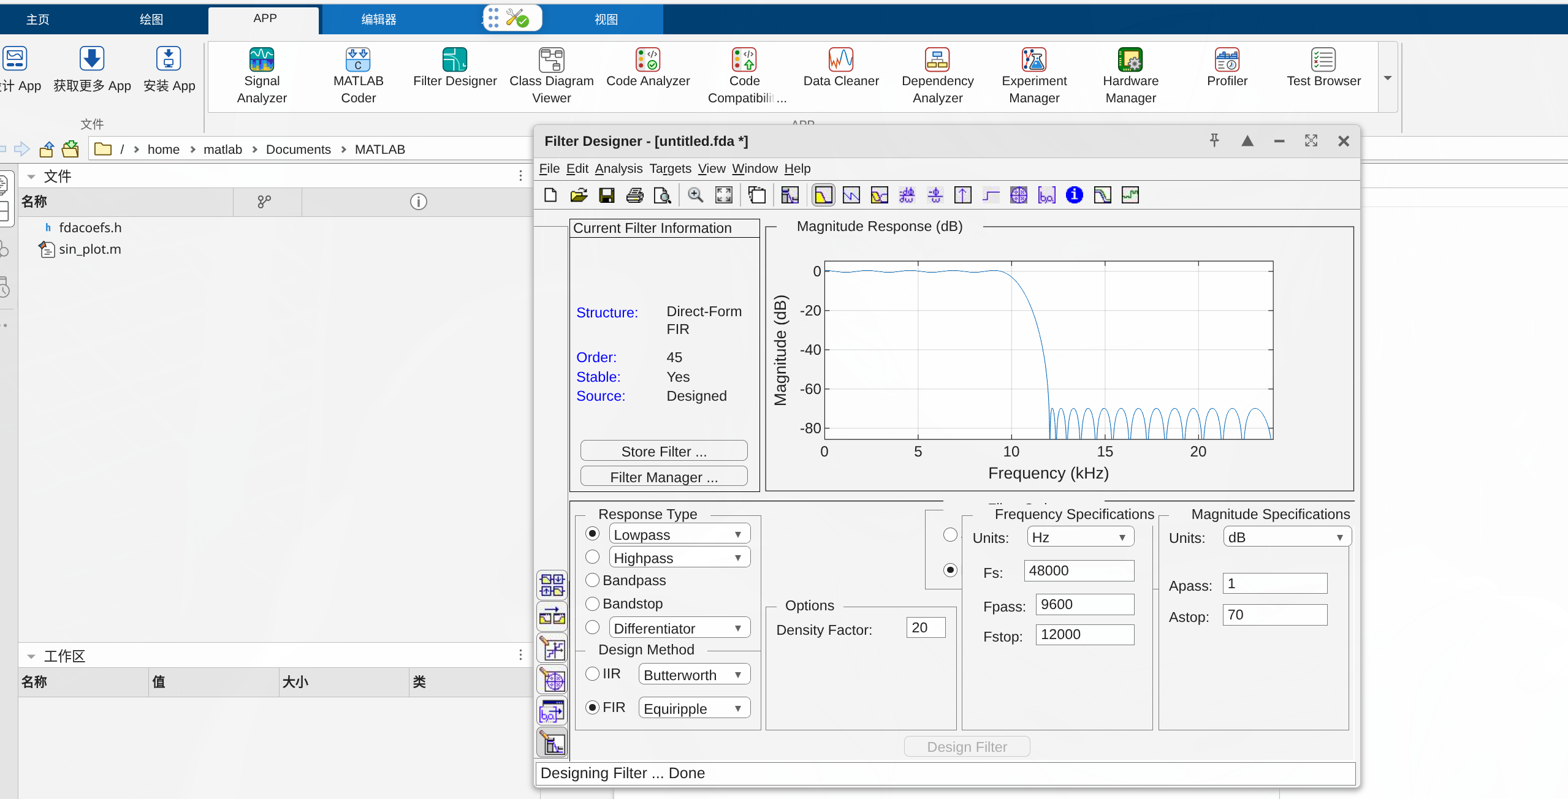Open Pole/Zero Editor sidebar panel
Viewport: 1568px width, 799px height.
pyautogui.click(x=552, y=680)
